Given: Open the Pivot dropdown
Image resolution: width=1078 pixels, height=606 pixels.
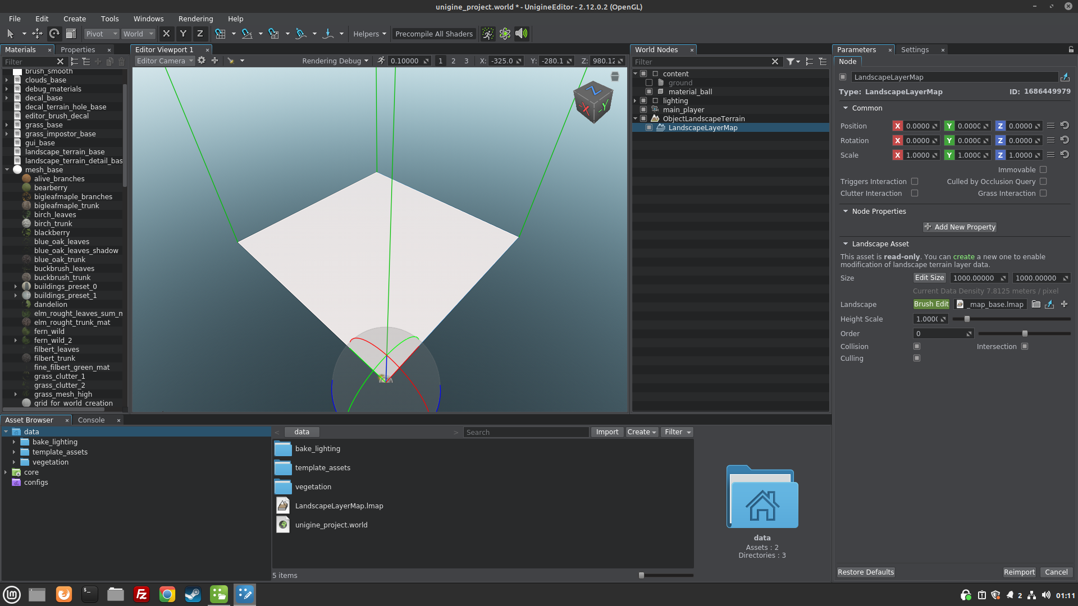Looking at the screenshot, I should [101, 34].
